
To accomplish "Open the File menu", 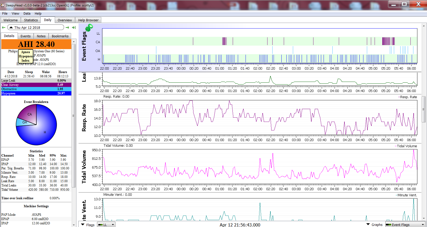I will tap(5, 13).
